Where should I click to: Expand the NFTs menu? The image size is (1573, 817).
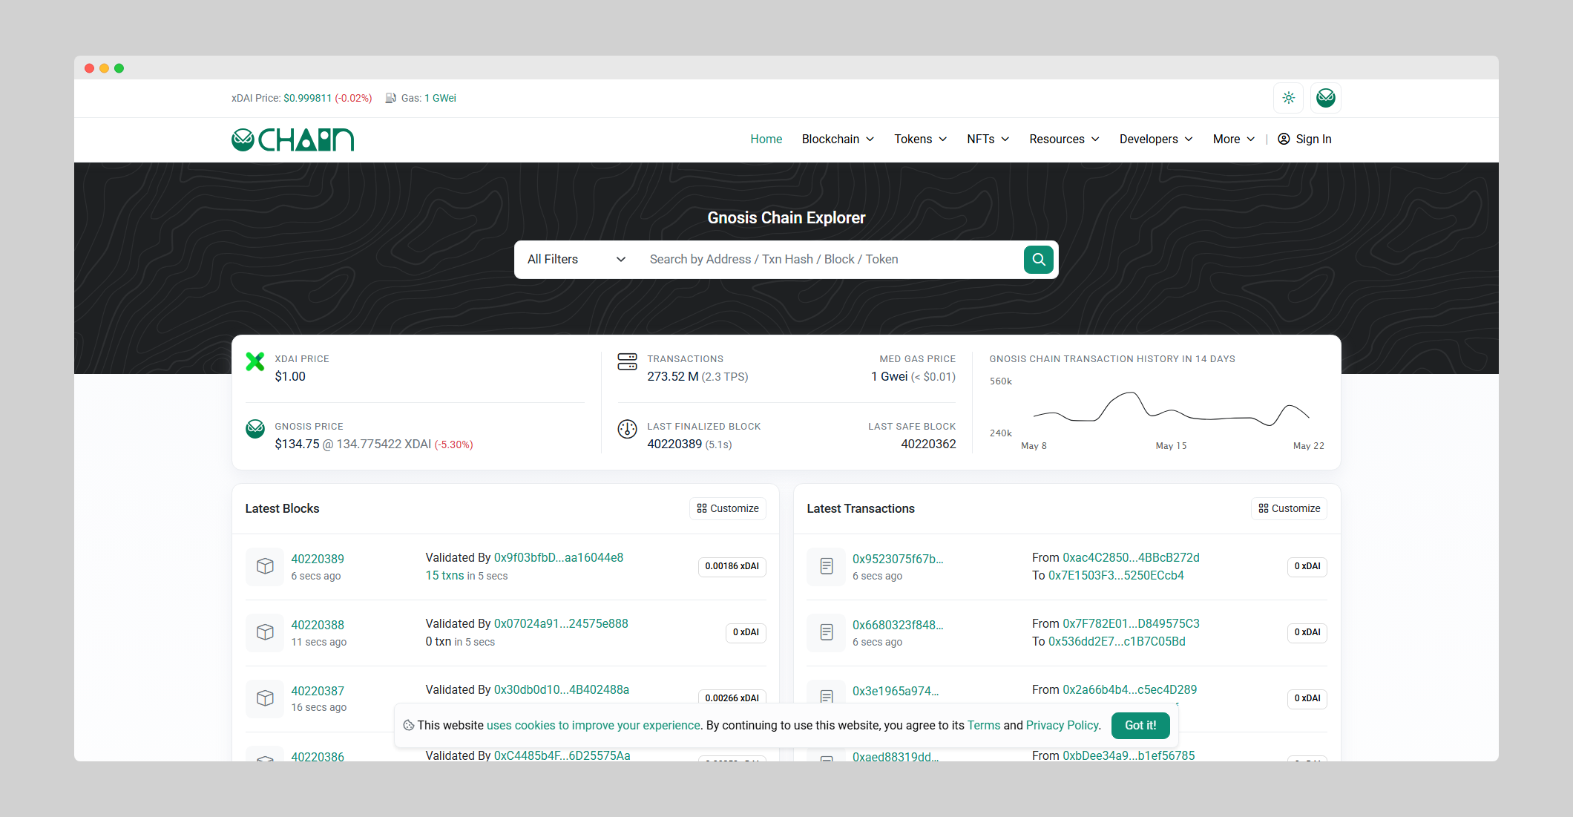[x=988, y=139]
